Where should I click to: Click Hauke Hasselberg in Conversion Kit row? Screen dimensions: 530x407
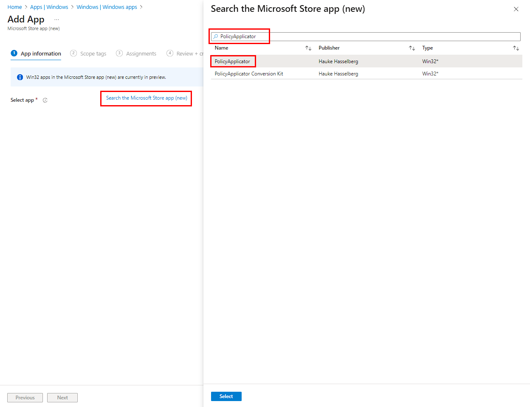pos(338,74)
